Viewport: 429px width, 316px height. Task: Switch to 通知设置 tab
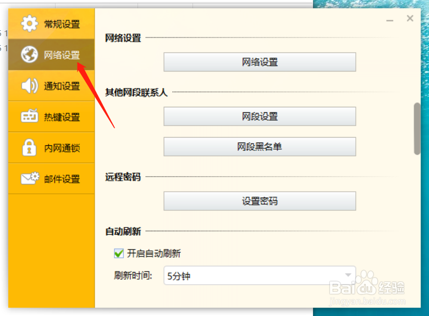pyautogui.click(x=52, y=86)
